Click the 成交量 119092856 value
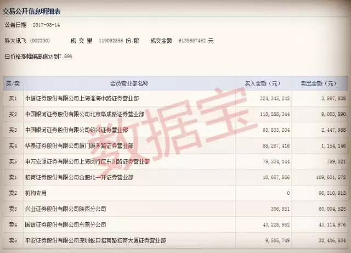The height and width of the screenshot is (253, 351). pyautogui.click(x=119, y=40)
